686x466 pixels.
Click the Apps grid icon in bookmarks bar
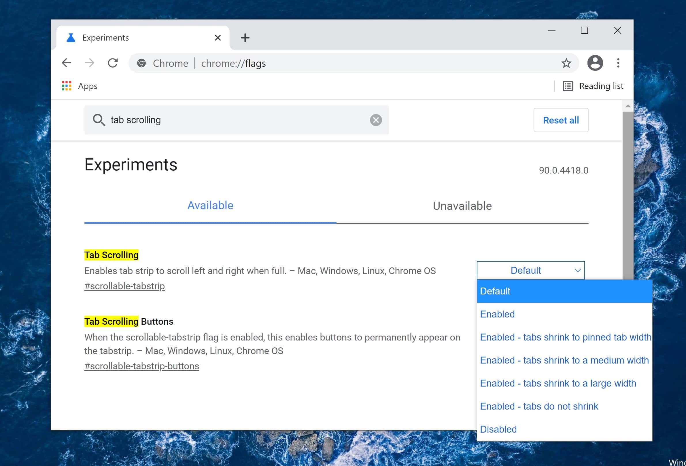[66, 86]
